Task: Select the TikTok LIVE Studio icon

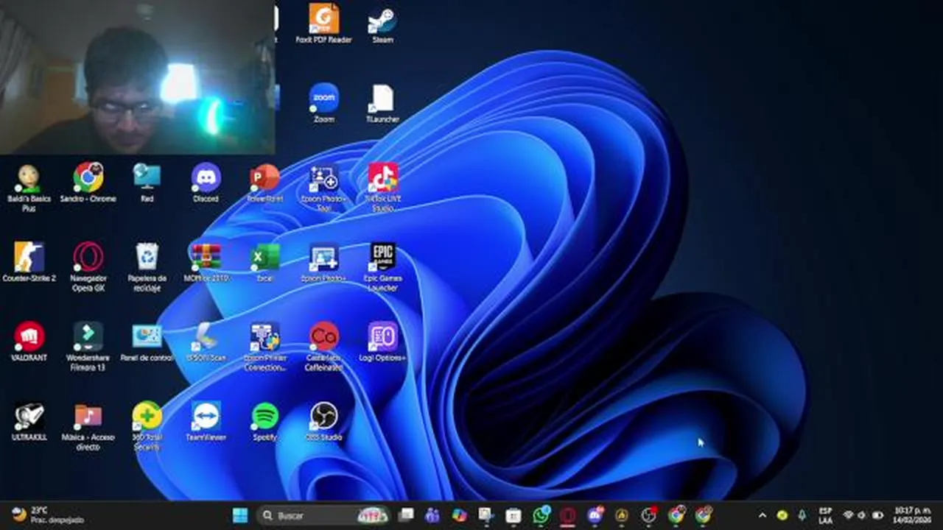Action: (382, 187)
